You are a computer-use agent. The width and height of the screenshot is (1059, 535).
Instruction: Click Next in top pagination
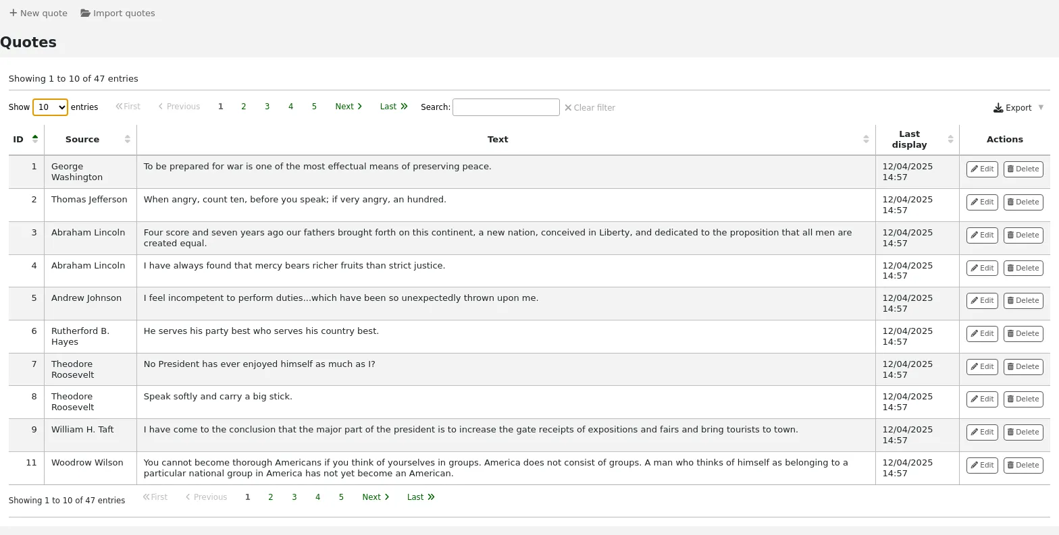(x=348, y=107)
